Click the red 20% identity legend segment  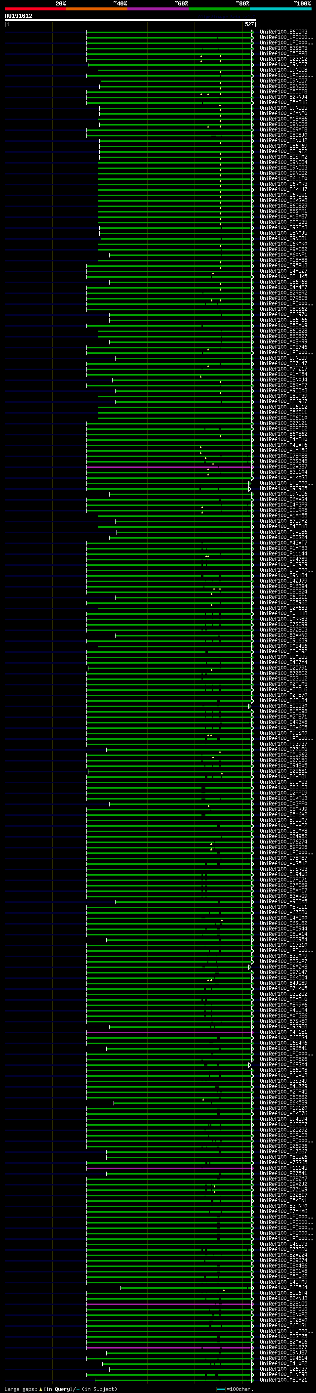(35, 9)
